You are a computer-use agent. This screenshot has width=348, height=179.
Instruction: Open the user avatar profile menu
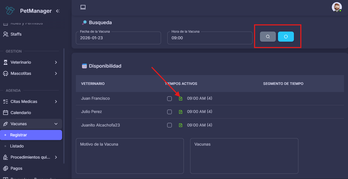[337, 7]
